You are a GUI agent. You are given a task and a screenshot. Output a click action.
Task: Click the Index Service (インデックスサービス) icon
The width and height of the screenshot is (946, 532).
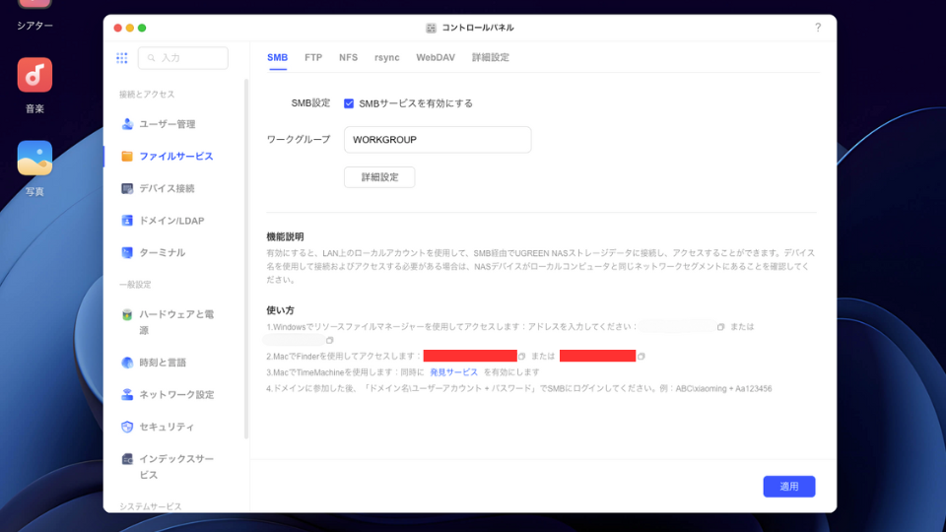(127, 459)
